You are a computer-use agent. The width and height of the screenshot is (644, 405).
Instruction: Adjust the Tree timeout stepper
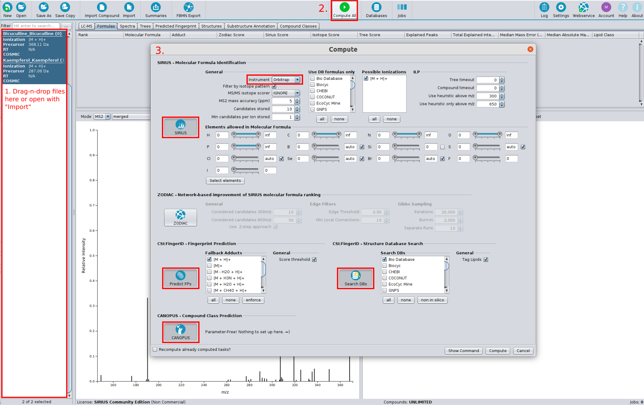pyautogui.click(x=502, y=80)
